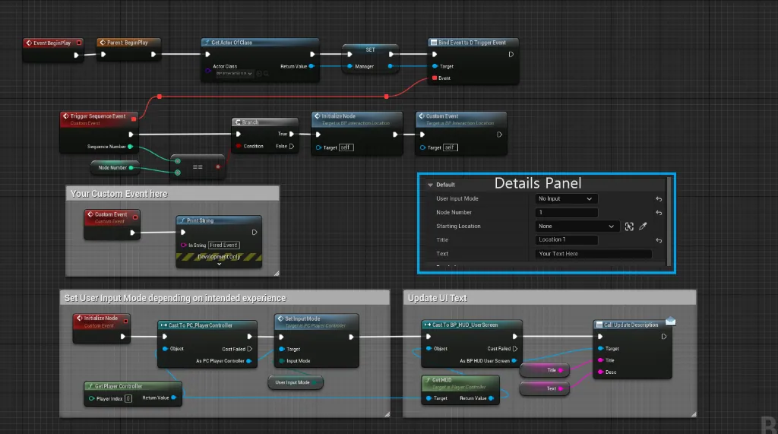Select the Title variable node
Screen dimensions: 778x434
point(544,370)
